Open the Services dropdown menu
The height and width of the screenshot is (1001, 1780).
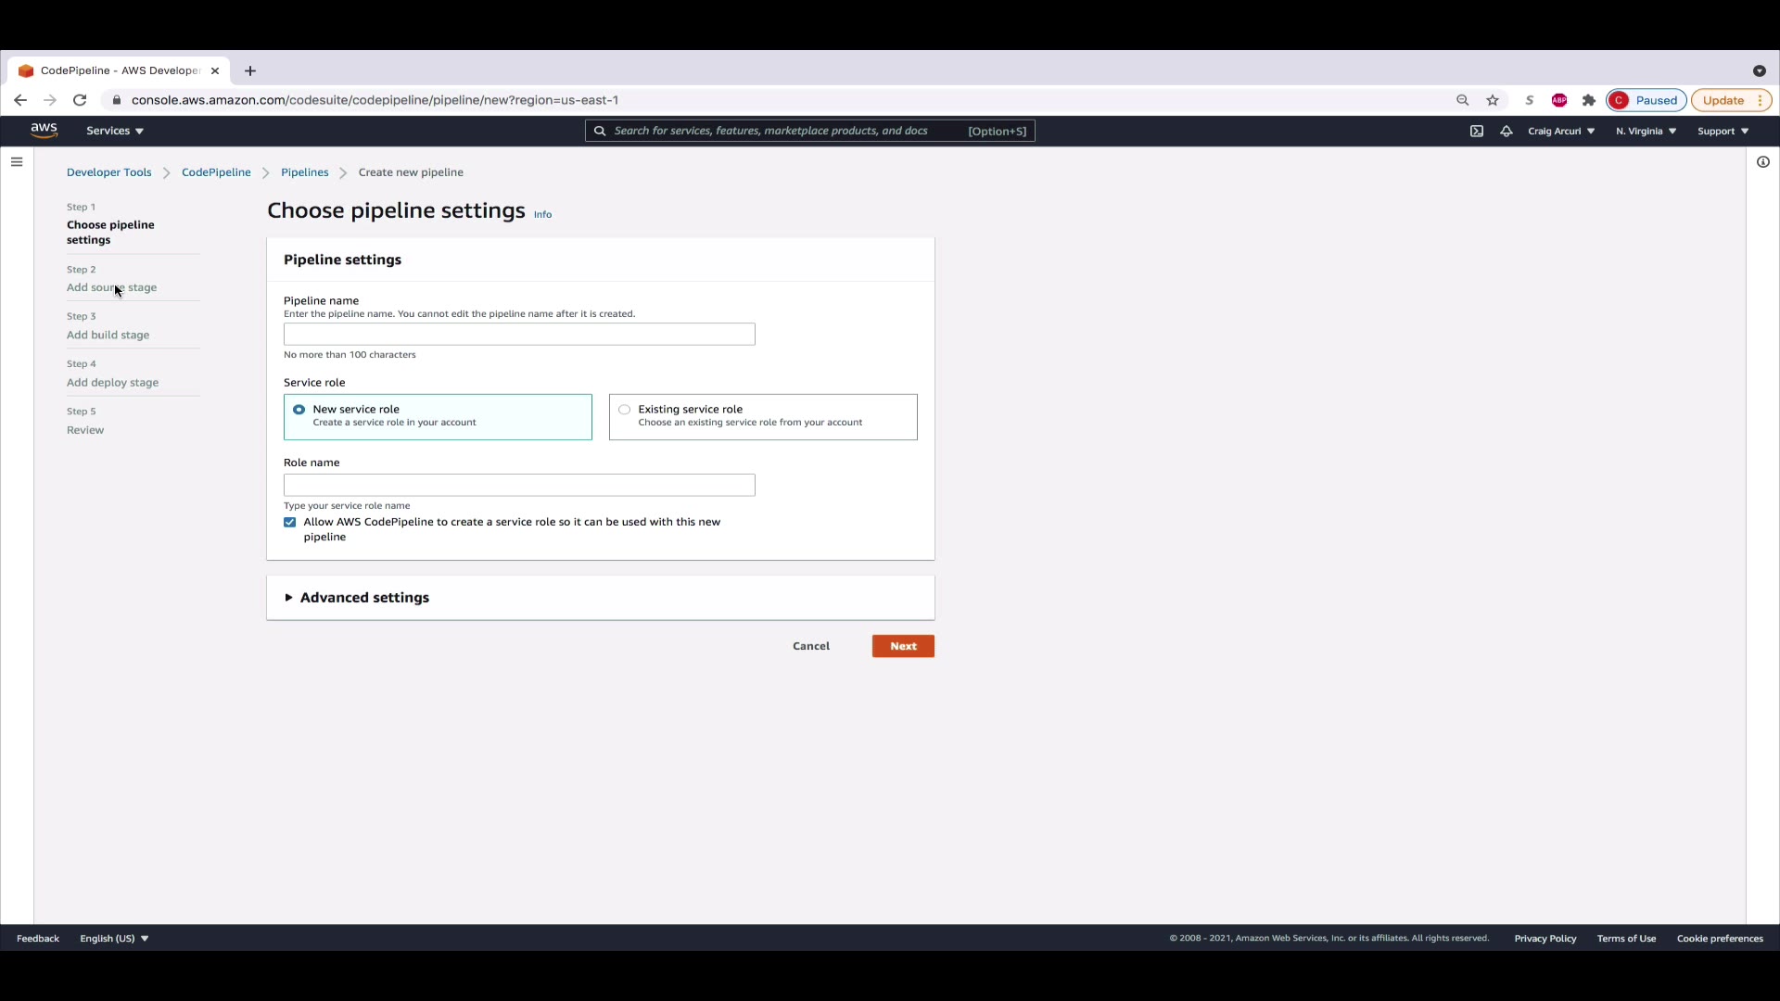(x=115, y=131)
